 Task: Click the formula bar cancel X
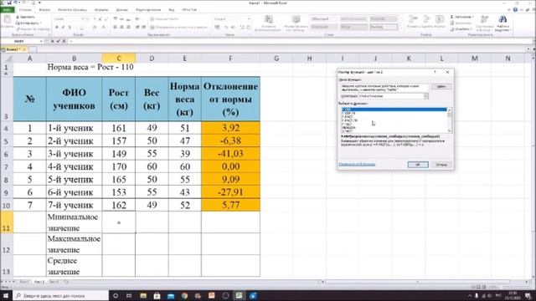click(53, 41)
